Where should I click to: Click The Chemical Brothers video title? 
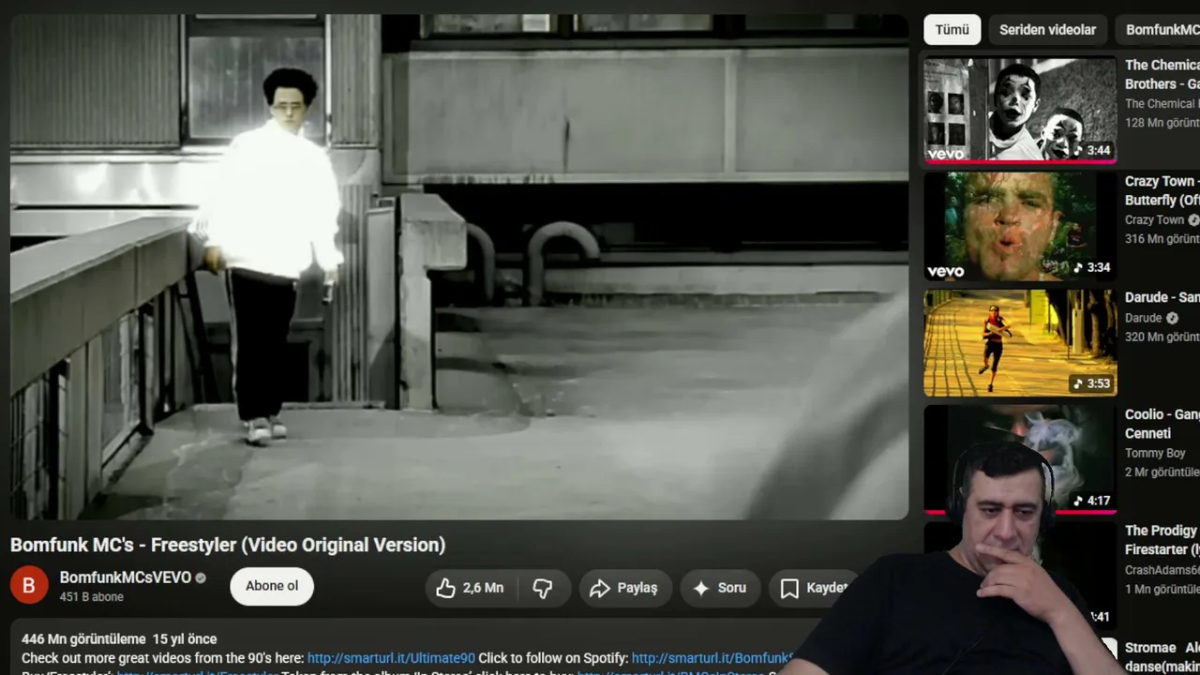point(1162,74)
